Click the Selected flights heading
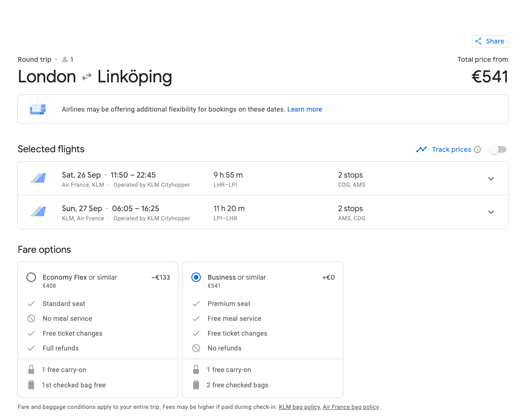Image resolution: width=526 pixels, height=418 pixels. [x=51, y=149]
